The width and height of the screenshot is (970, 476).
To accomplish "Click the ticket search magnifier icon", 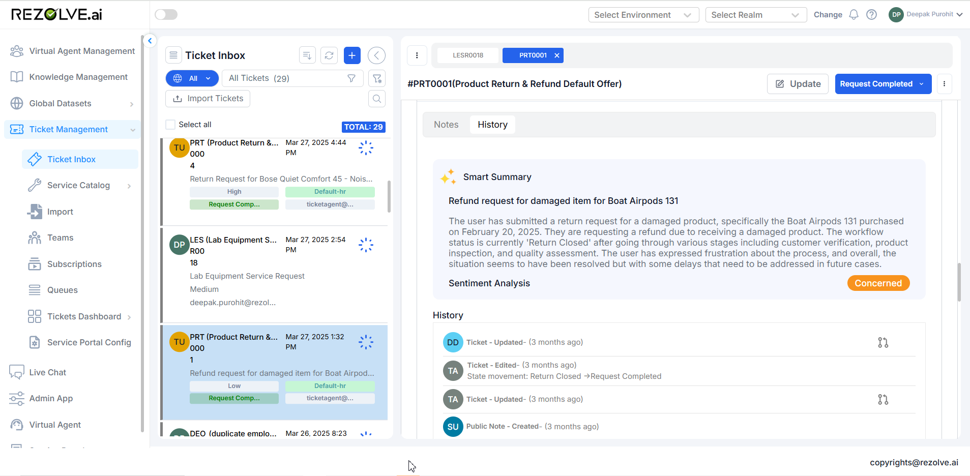I will [377, 99].
